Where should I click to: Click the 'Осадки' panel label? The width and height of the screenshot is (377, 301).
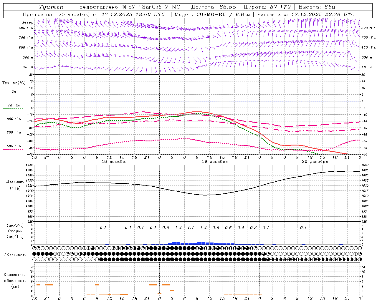click(x=15, y=231)
